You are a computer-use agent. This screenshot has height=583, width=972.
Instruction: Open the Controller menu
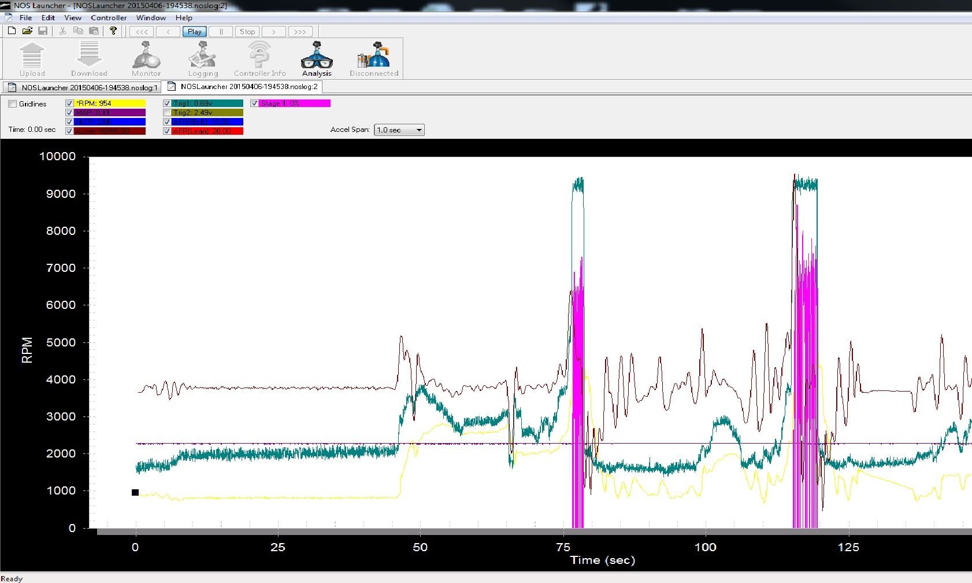coord(108,18)
